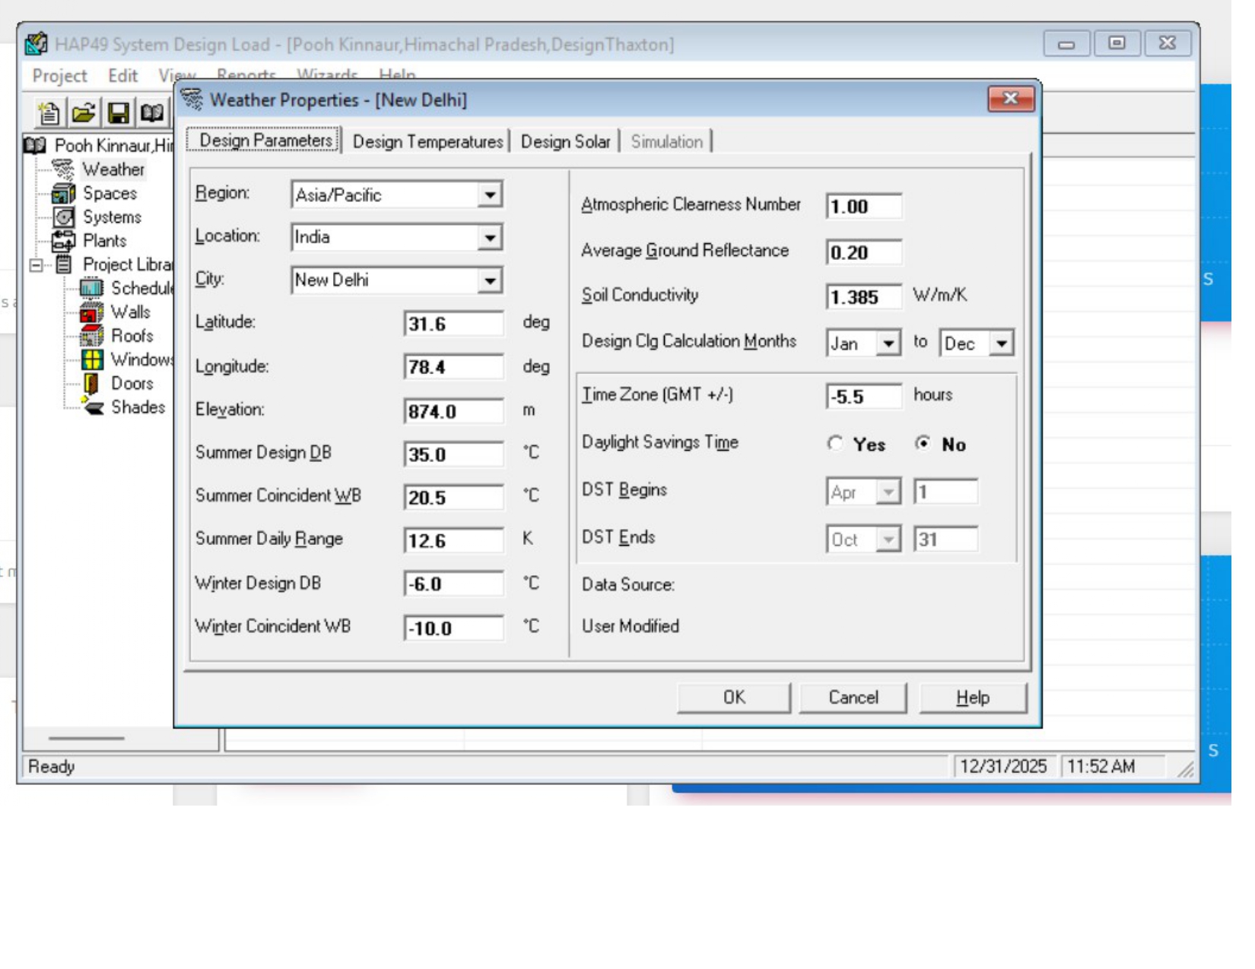Click the Cancel button
This screenshot has height=969, width=1255.
[853, 698]
